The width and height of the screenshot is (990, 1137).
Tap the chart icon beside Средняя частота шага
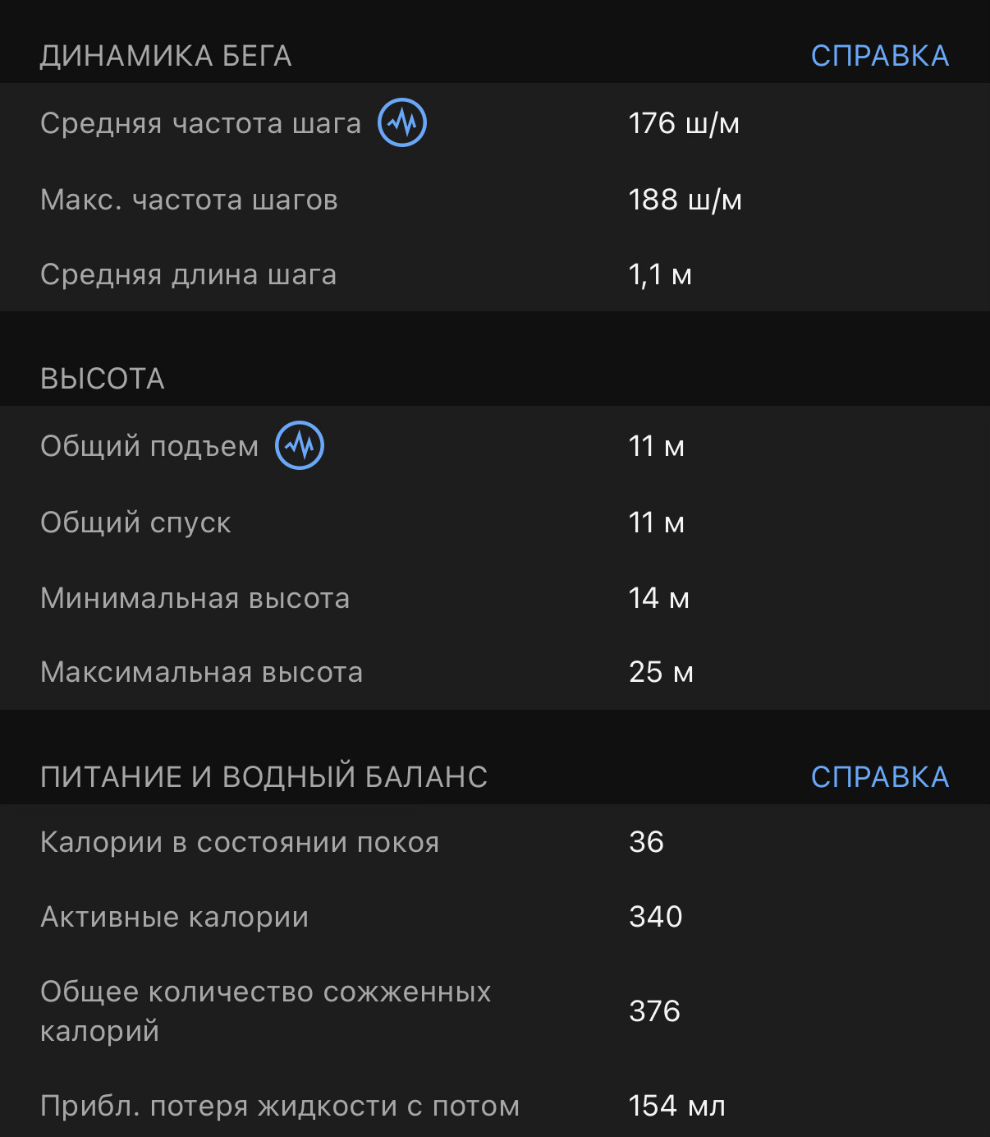click(402, 123)
